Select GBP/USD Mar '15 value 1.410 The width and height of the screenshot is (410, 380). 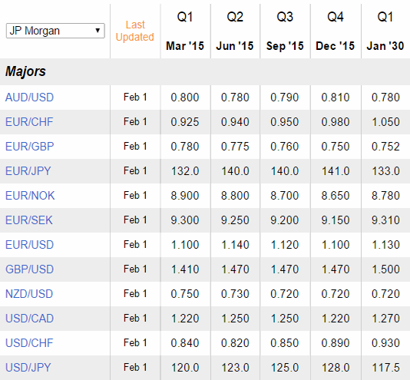[185, 269]
